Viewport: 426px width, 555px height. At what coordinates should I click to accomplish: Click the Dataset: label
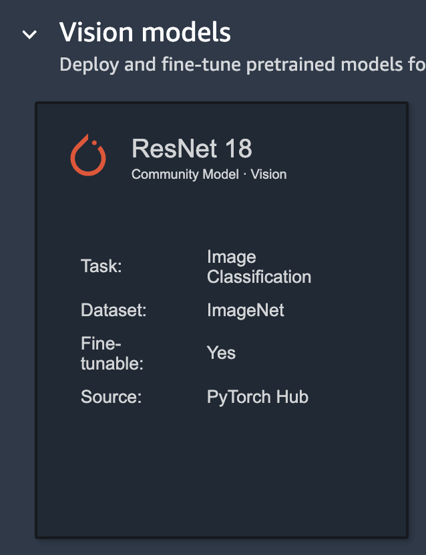click(114, 310)
